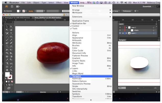The image size is (162, 103).
Task: Select the Column Graph tool
Action: [11, 63]
